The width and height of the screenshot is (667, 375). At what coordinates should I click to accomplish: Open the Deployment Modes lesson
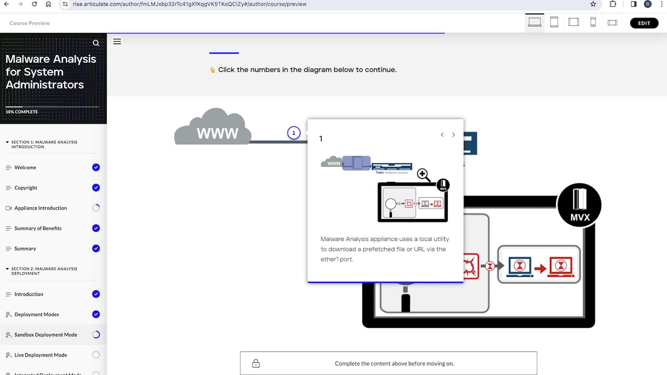(37, 314)
